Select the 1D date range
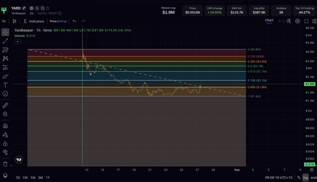This screenshot has width=317, height=182. (18, 178)
